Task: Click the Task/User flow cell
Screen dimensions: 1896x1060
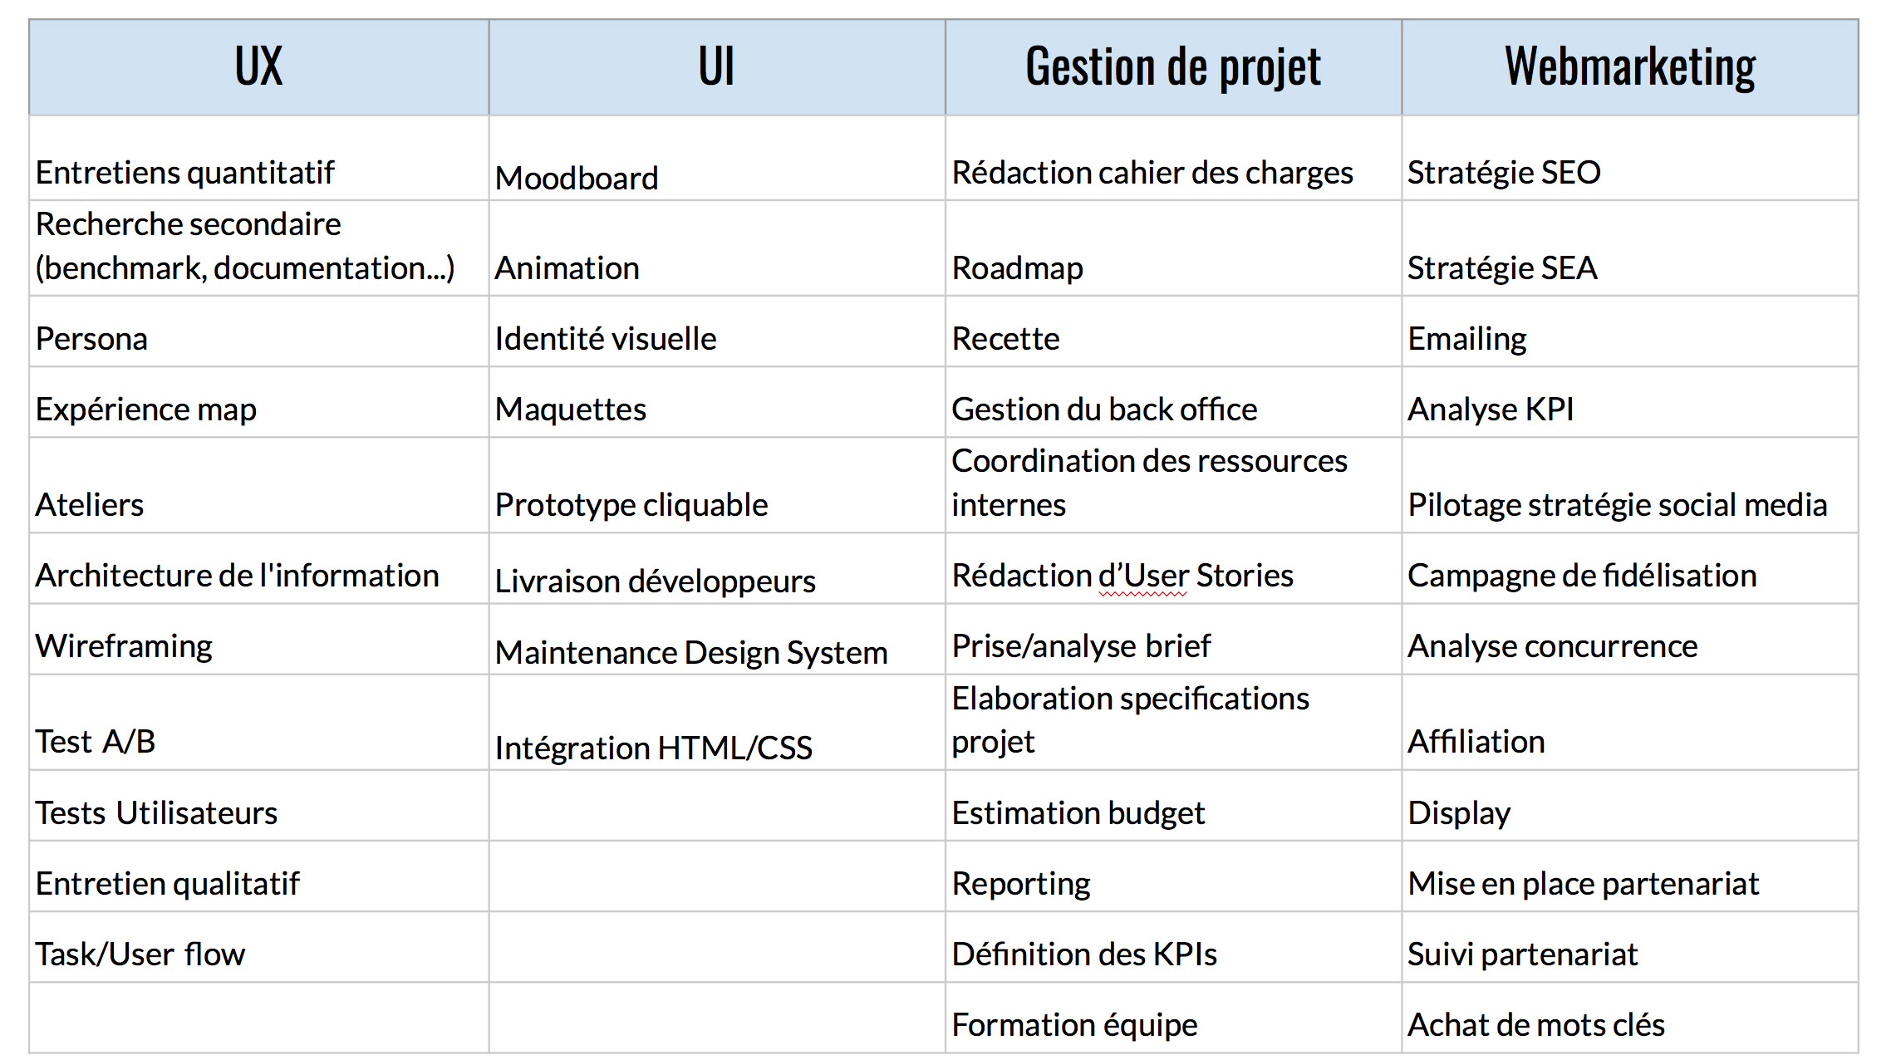Action: [259, 947]
